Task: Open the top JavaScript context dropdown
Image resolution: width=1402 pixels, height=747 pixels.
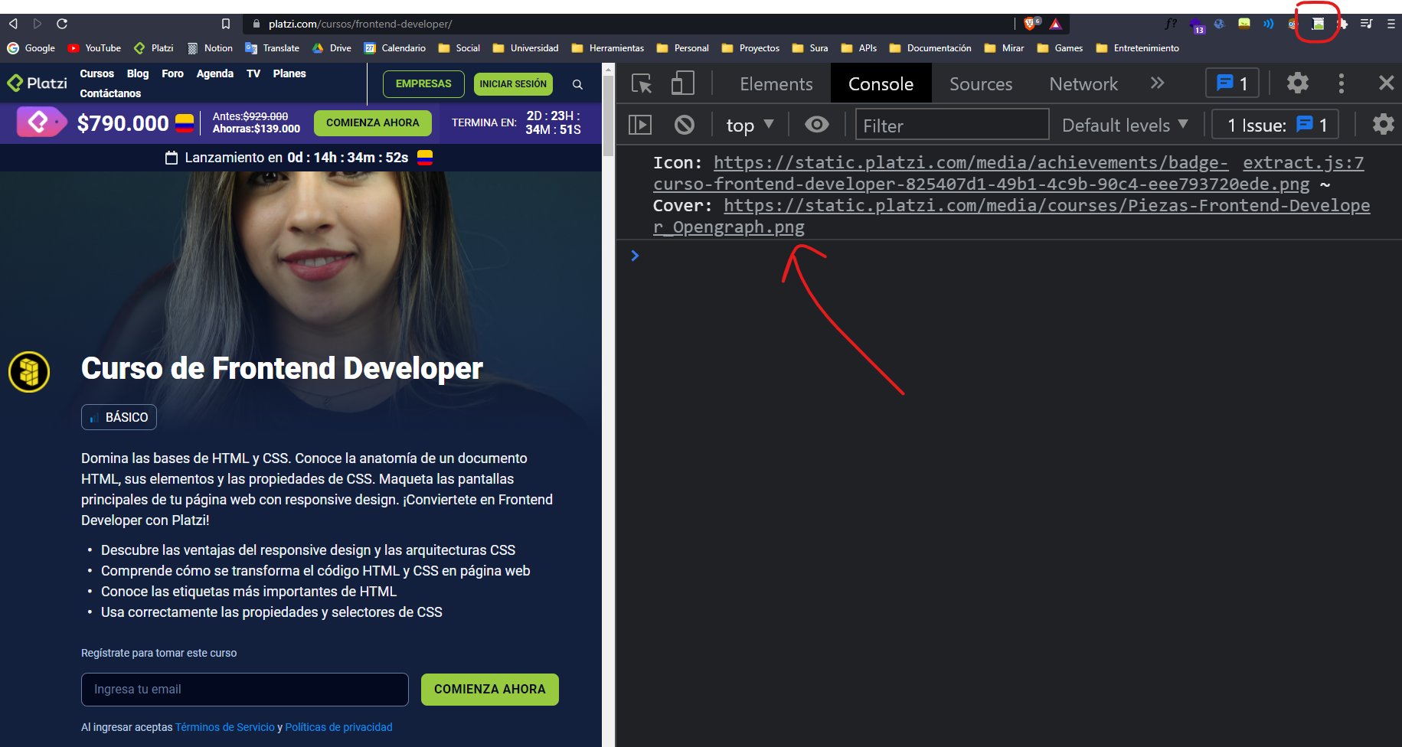Action: coord(750,125)
